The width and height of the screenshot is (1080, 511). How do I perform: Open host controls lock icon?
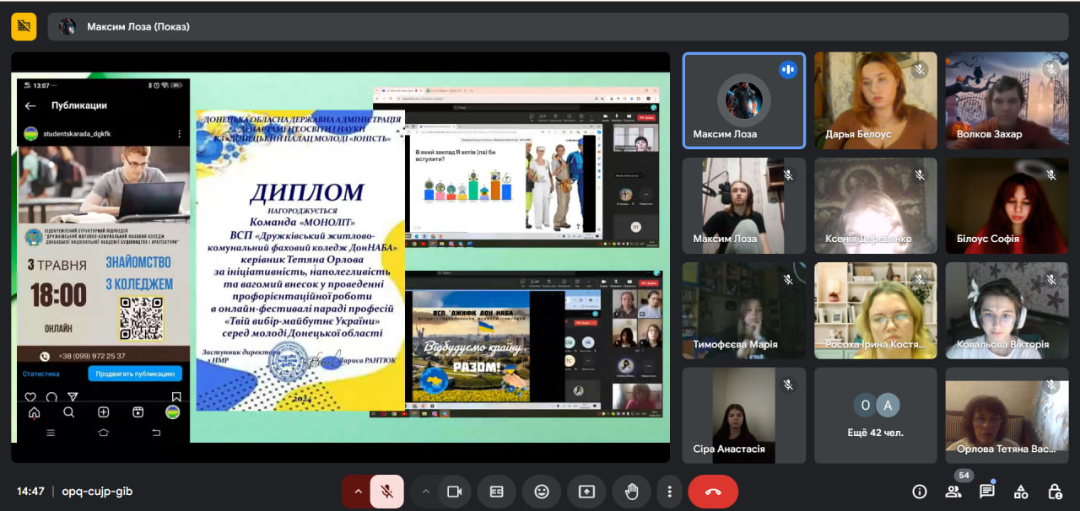(x=1055, y=492)
